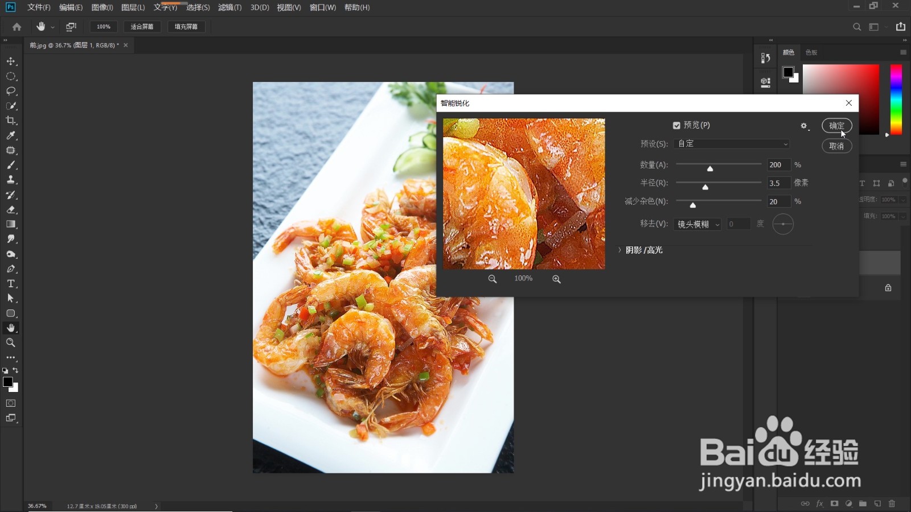This screenshot has height=512, width=911.
Task: Switch to the Swatches (色板) tab
Action: tap(811, 52)
